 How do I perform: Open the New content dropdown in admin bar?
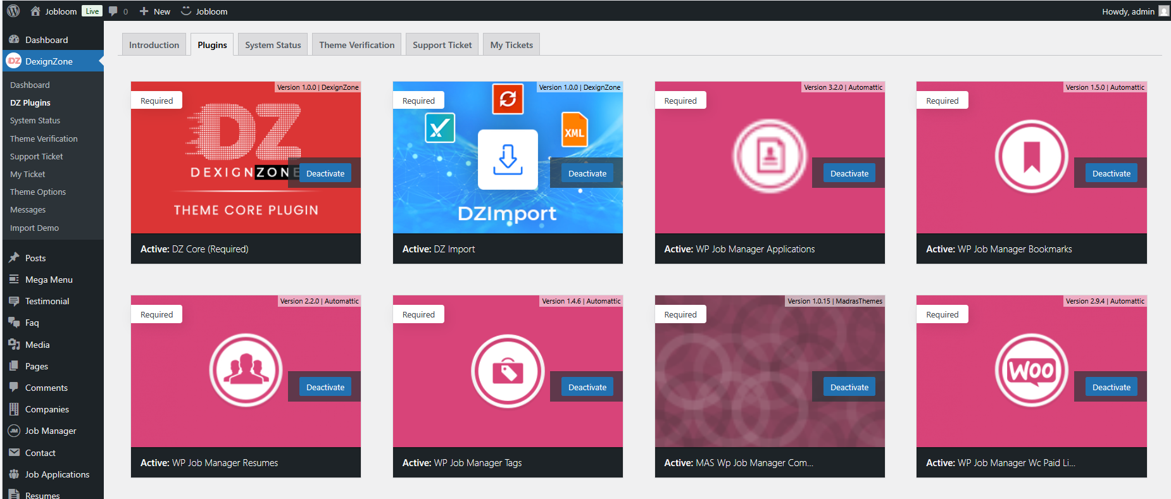pyautogui.click(x=155, y=11)
